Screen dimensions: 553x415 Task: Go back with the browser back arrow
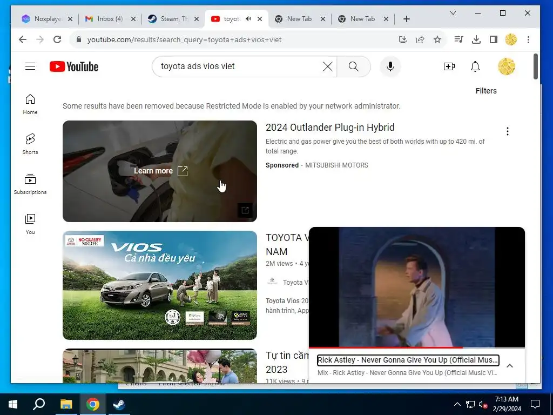click(23, 39)
